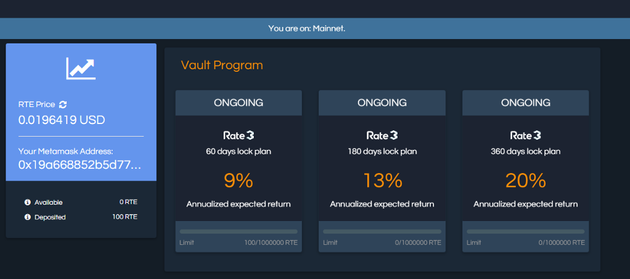The image size is (630, 279).
Task: Click the info icon beside Available
Action: pyautogui.click(x=28, y=202)
